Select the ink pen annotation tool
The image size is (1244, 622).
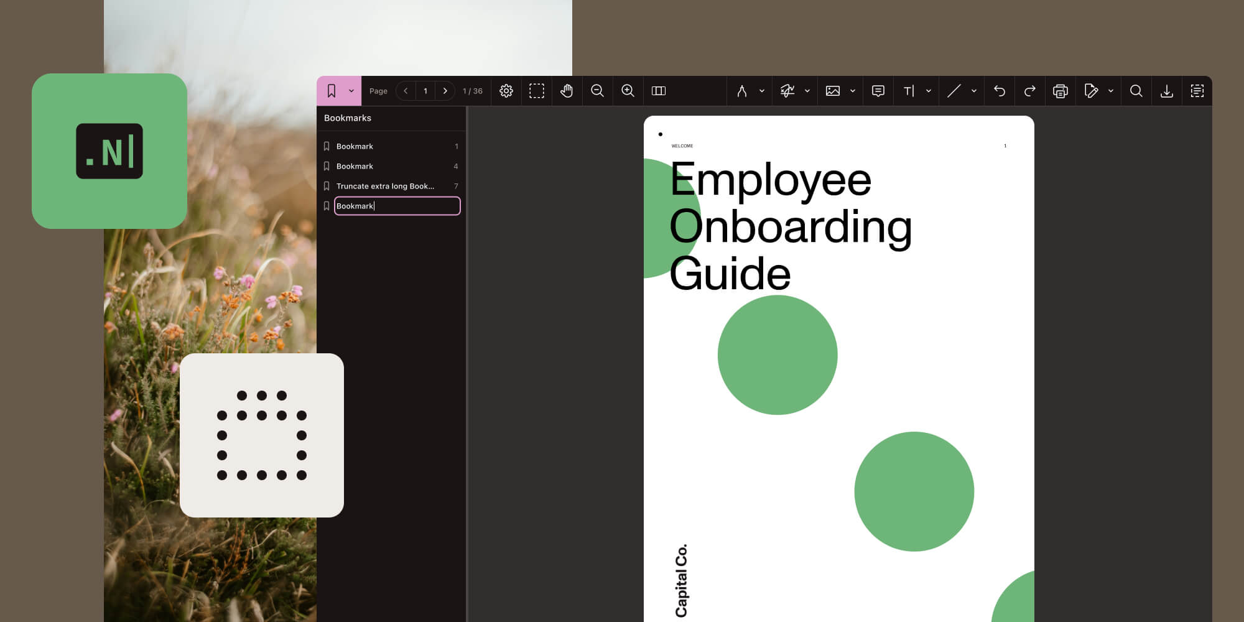point(741,91)
